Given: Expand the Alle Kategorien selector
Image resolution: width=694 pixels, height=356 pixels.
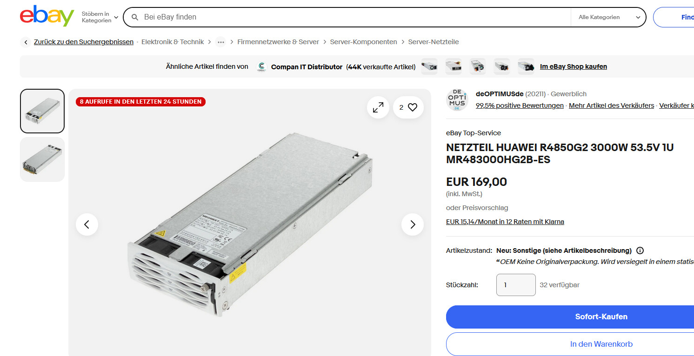Looking at the screenshot, I should (x=609, y=17).
